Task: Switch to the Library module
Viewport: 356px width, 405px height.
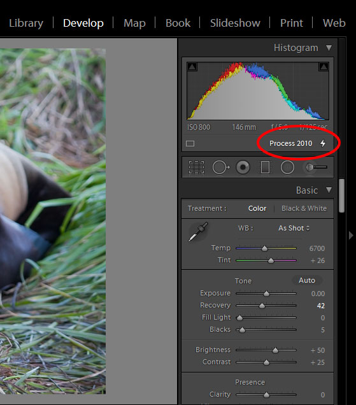Action: [x=26, y=23]
